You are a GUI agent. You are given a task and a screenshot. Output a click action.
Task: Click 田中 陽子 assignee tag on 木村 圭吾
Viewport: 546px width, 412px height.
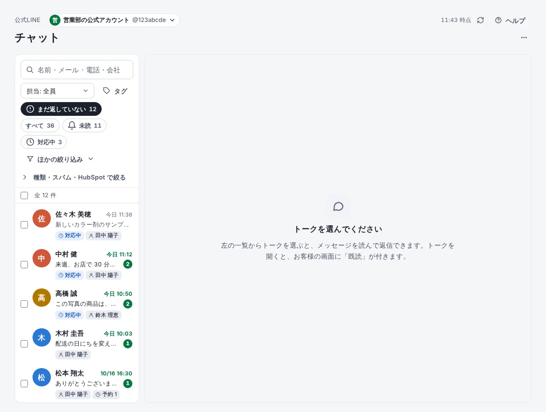point(73,355)
